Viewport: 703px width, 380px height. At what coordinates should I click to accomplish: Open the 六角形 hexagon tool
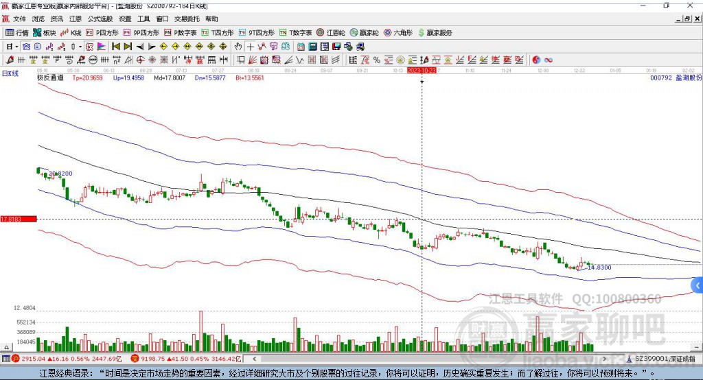398,33
